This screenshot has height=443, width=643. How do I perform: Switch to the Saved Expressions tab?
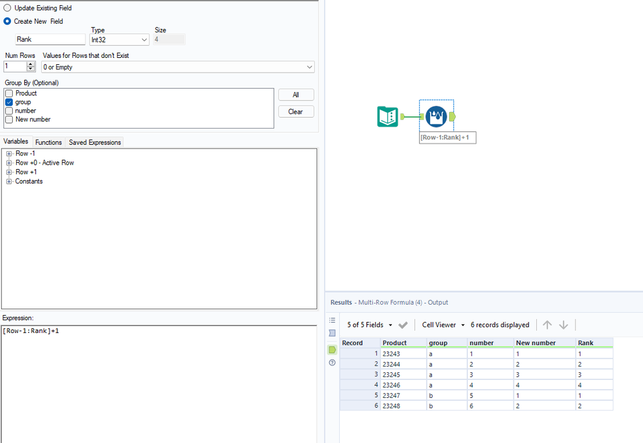(95, 142)
